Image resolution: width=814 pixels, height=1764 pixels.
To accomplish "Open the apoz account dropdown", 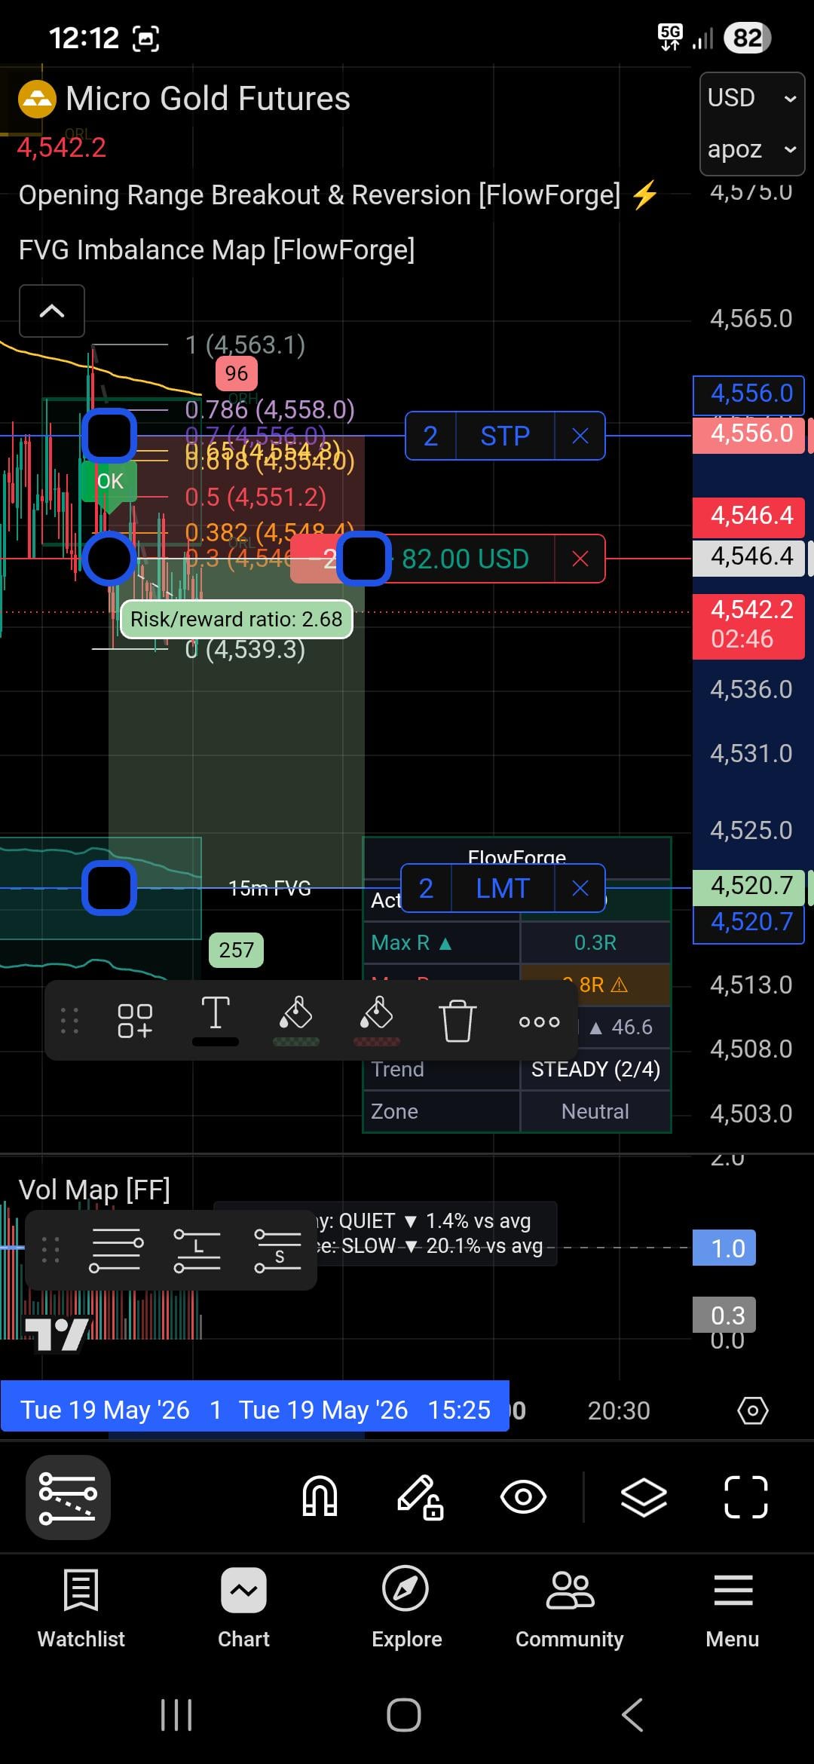I will [752, 149].
